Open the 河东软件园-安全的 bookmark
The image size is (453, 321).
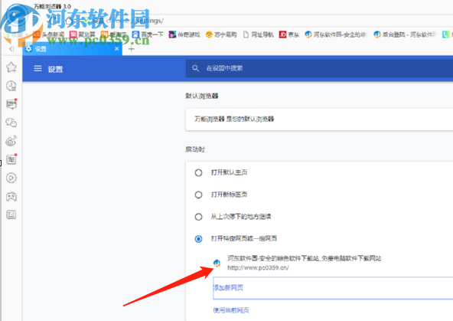click(336, 34)
